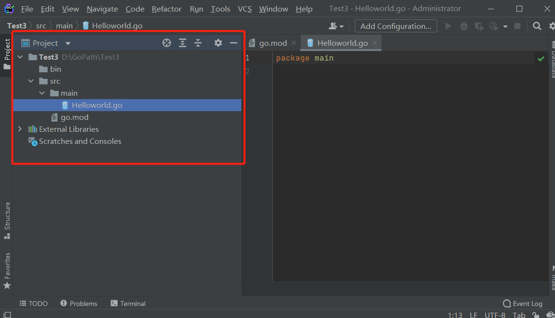Select the bin folder in tree
Viewport: 555px width, 318px height.
(x=50, y=69)
